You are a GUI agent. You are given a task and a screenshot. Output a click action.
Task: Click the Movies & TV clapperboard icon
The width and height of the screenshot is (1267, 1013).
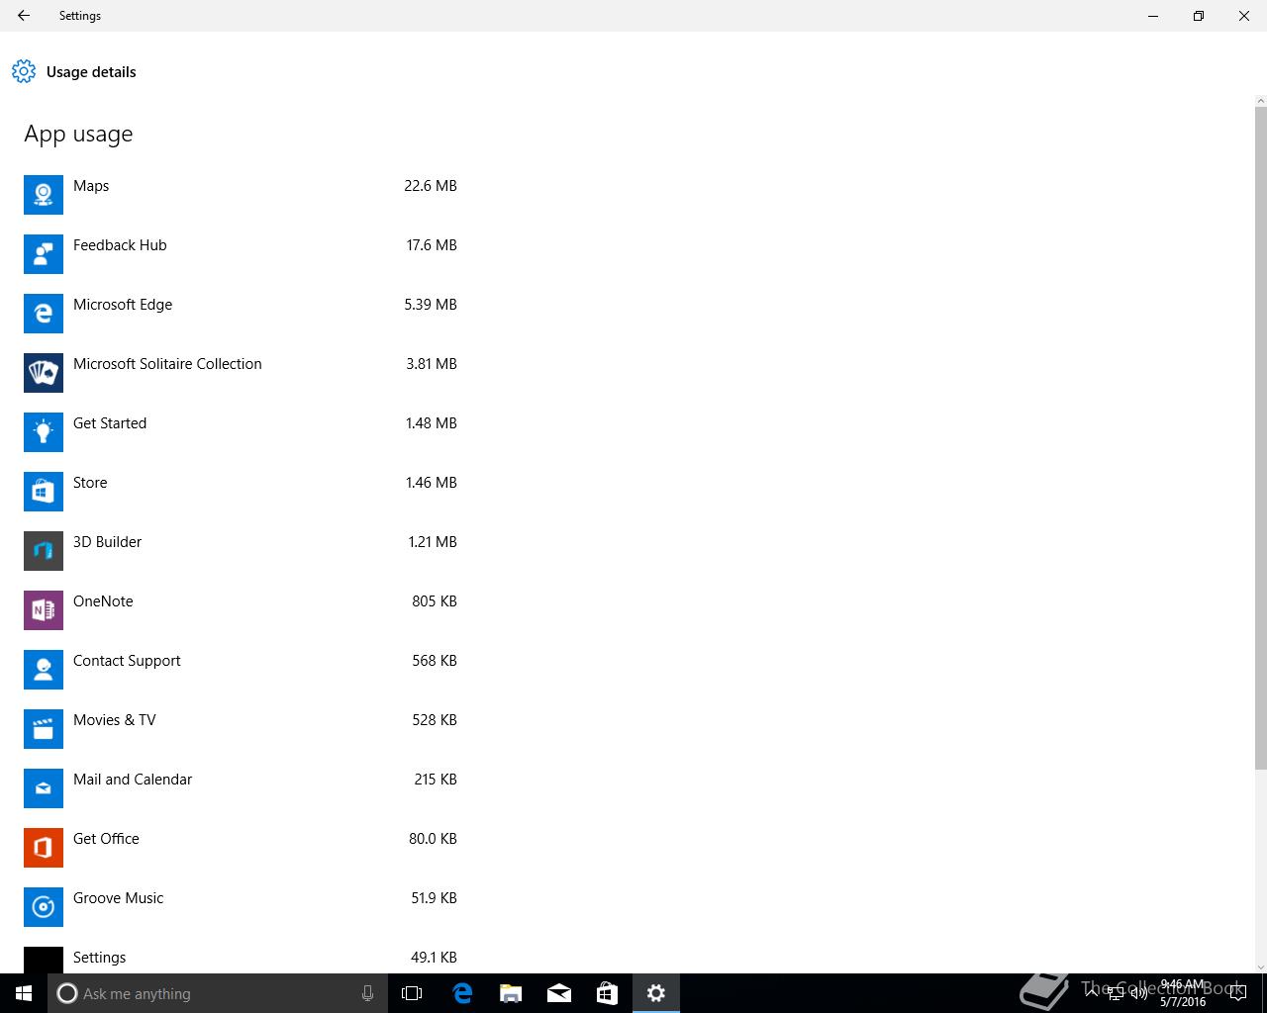[44, 729]
